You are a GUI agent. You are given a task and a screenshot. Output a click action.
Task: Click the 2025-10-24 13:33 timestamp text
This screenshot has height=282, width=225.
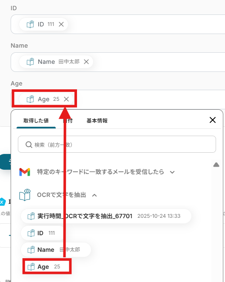click(x=159, y=216)
